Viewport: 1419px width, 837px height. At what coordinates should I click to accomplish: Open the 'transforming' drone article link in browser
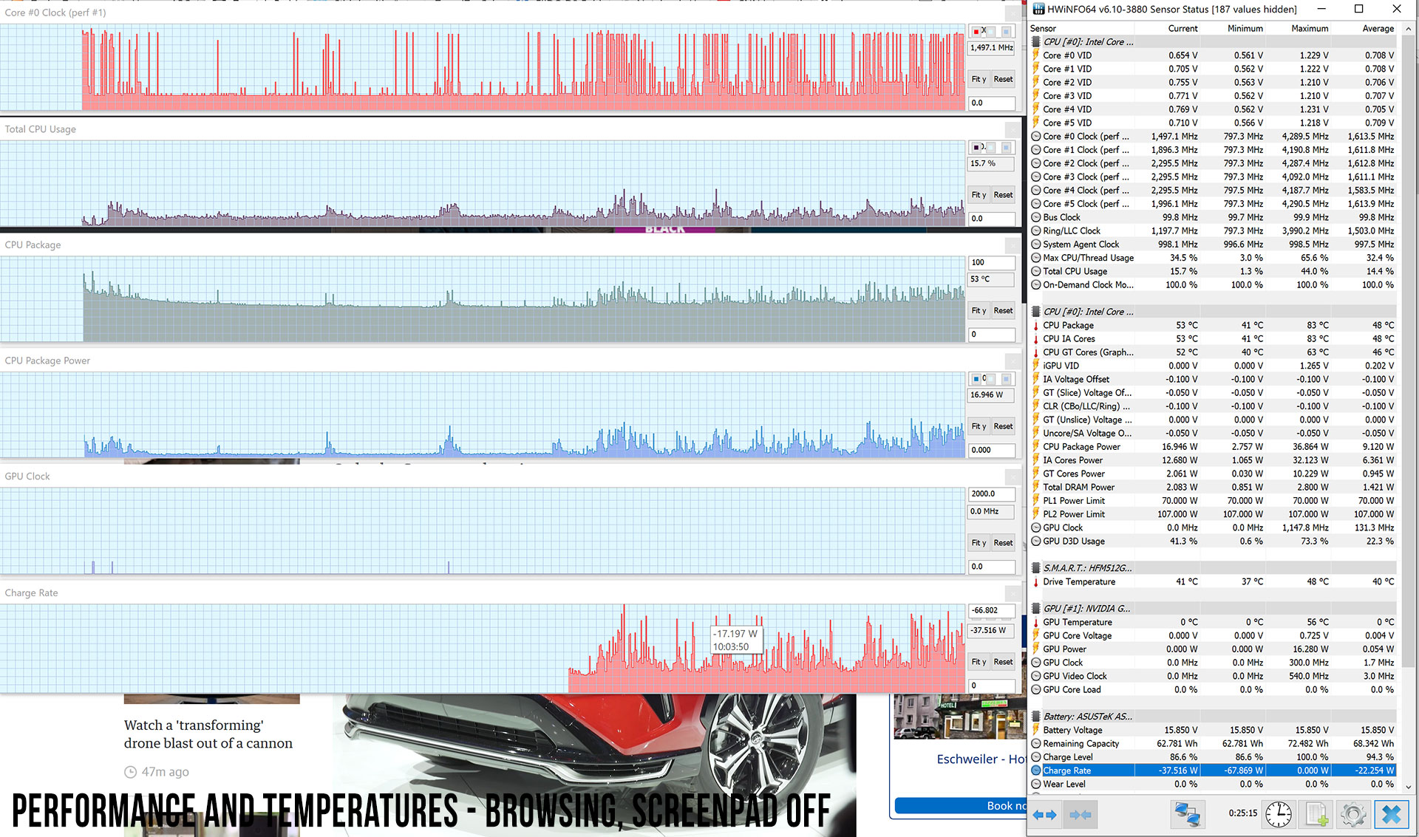pos(208,734)
